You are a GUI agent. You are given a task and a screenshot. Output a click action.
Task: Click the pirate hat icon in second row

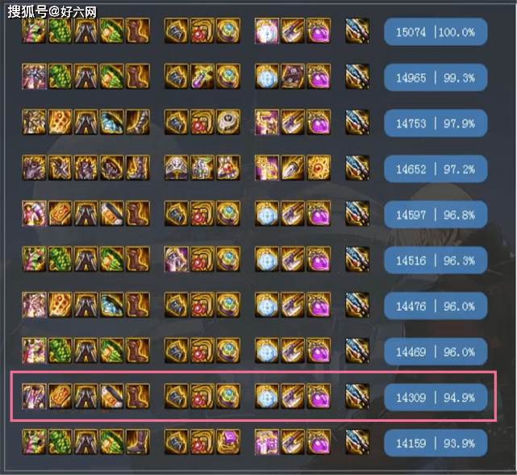click(x=293, y=77)
